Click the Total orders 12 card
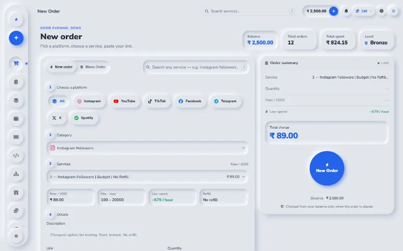Screen dimensions: 403x251 point(300,40)
